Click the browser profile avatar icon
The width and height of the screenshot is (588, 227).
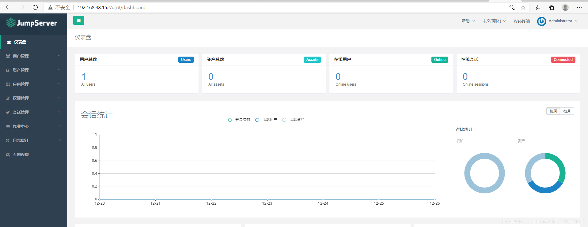(x=565, y=7)
